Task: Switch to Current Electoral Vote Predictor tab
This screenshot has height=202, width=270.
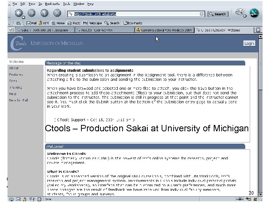Action: [164, 30]
